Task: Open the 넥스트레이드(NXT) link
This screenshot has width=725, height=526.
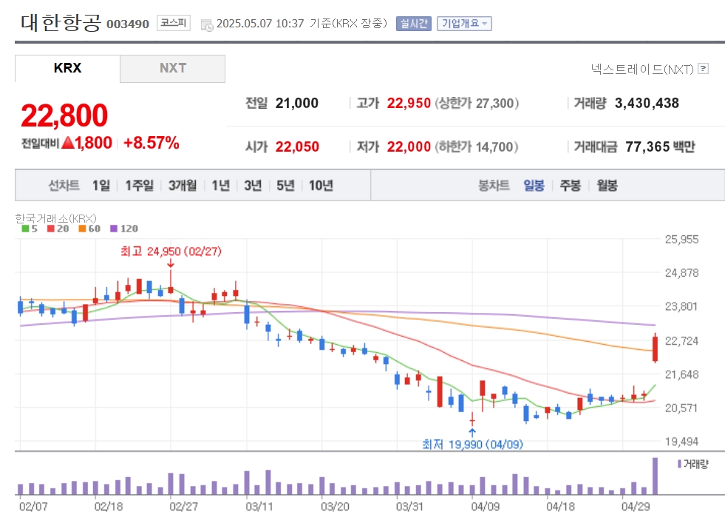Action: click(x=642, y=69)
